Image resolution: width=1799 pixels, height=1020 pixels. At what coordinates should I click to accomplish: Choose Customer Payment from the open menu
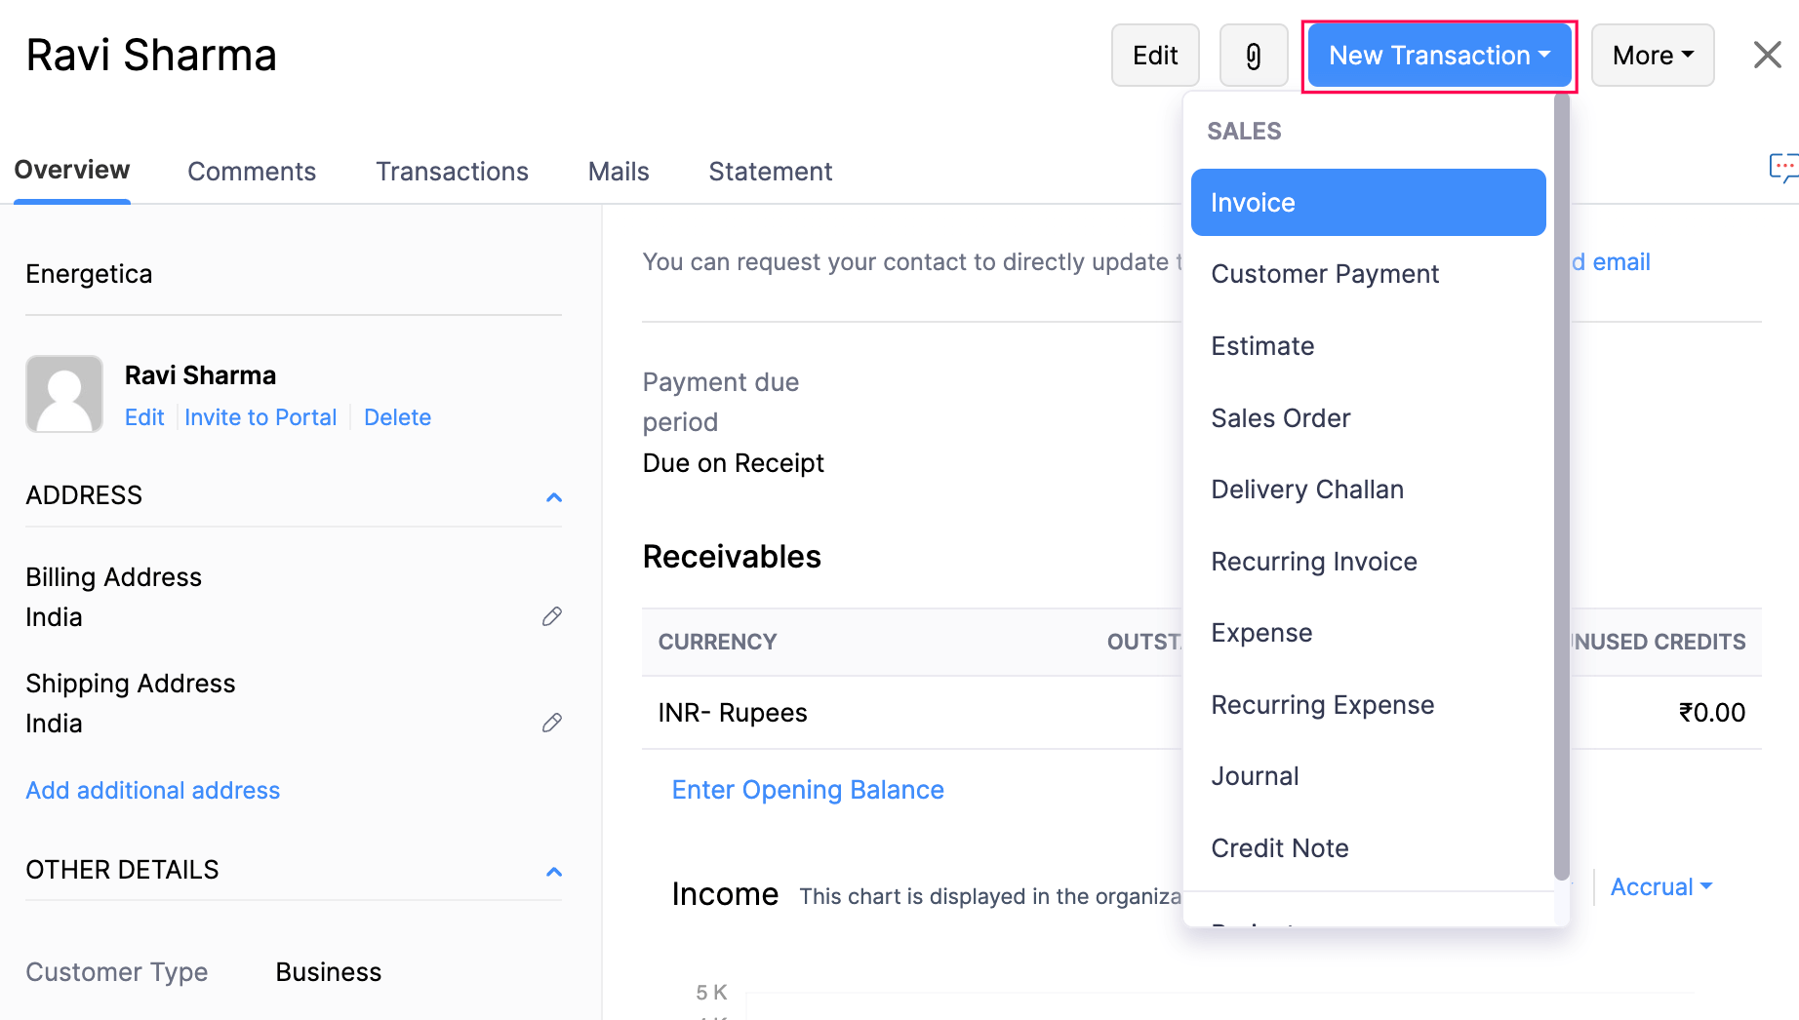coord(1325,274)
